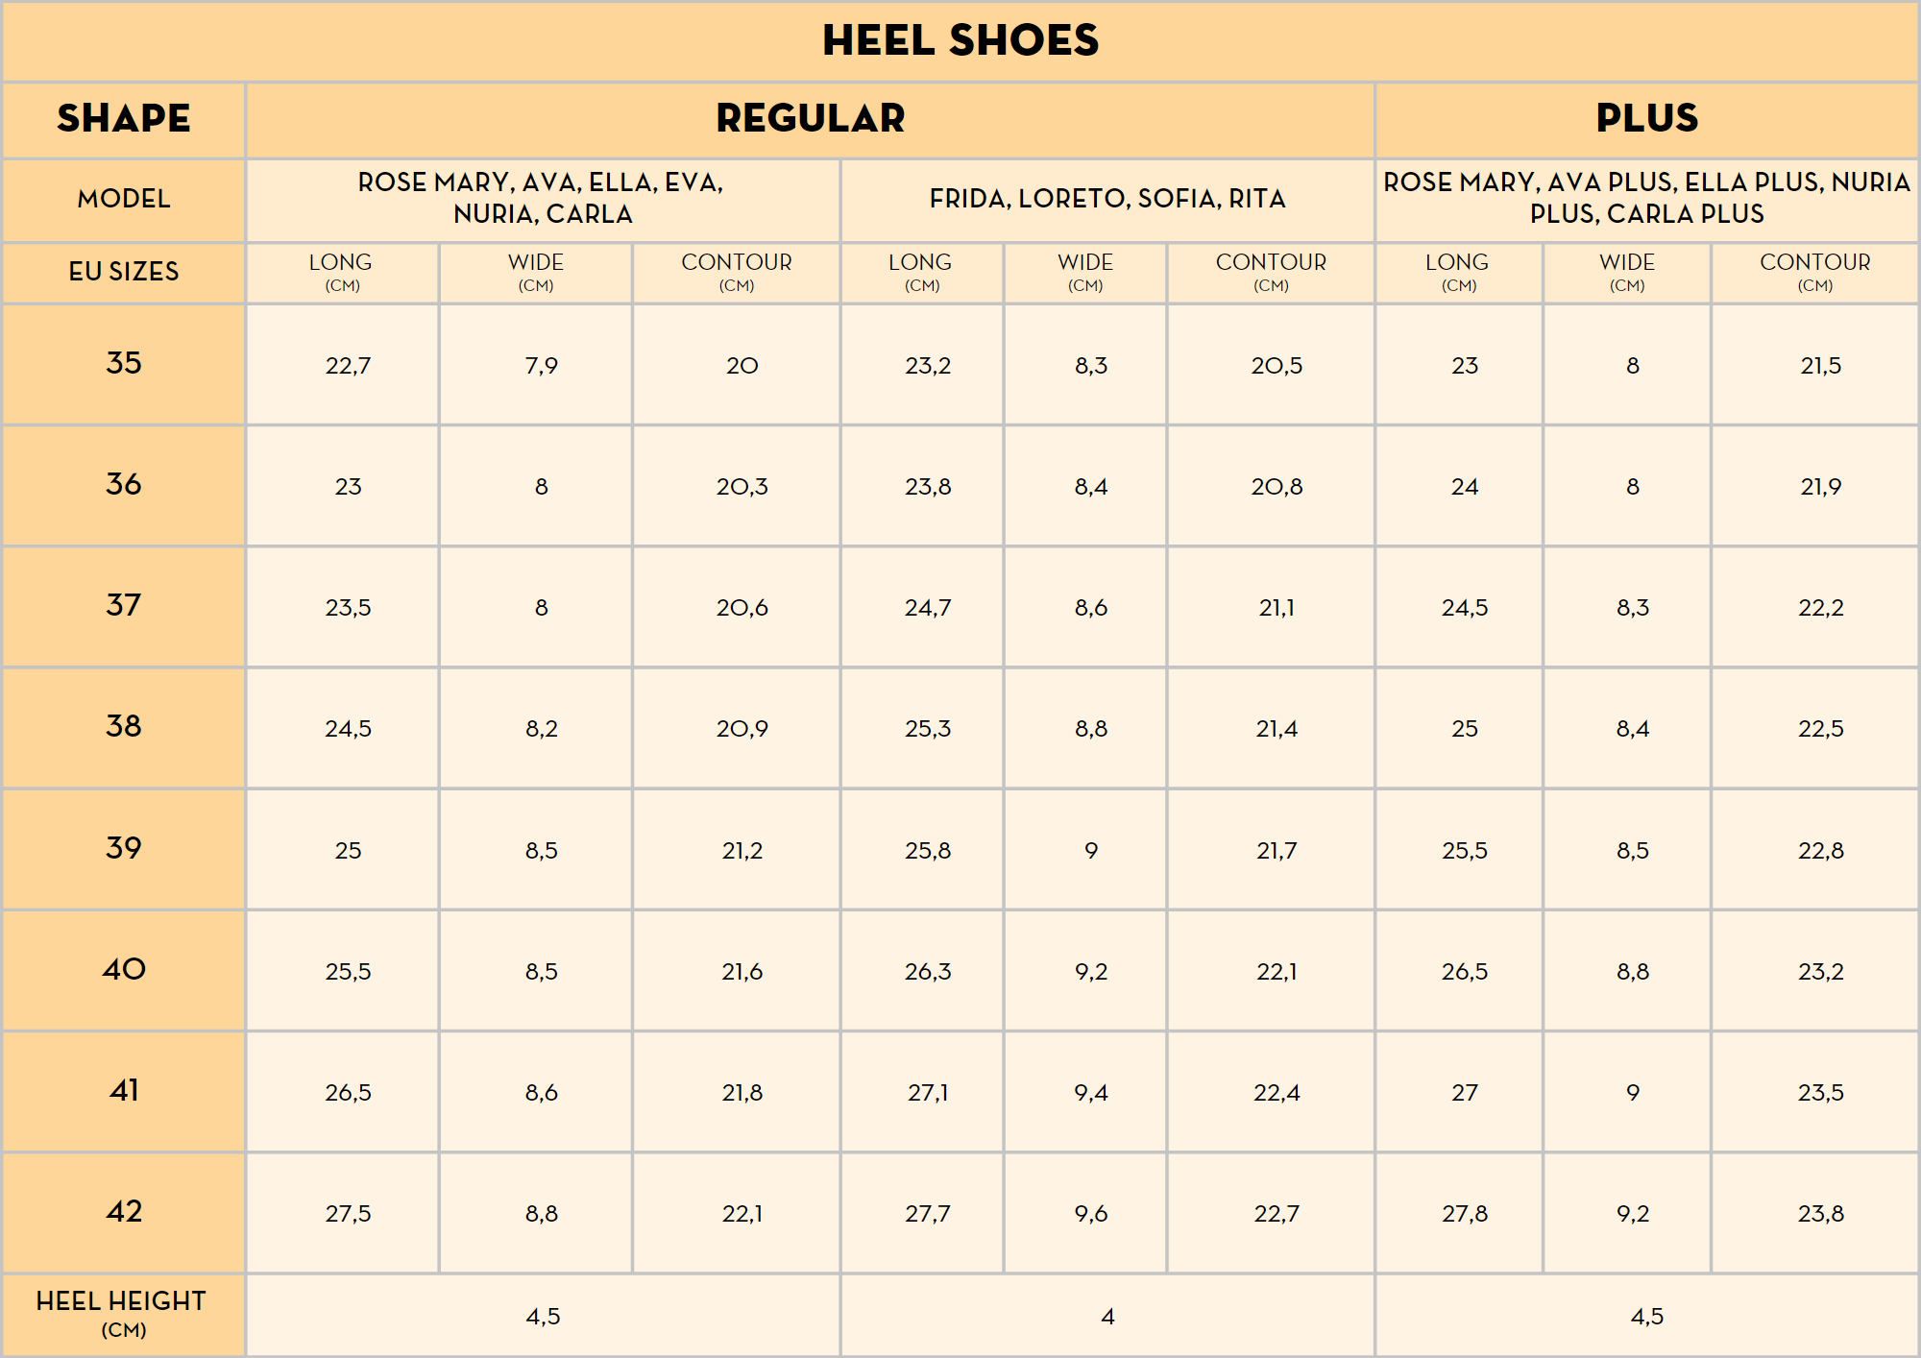Click the 7,9 wide value cell
Screen dimensions: 1921x1358
[x=541, y=366]
